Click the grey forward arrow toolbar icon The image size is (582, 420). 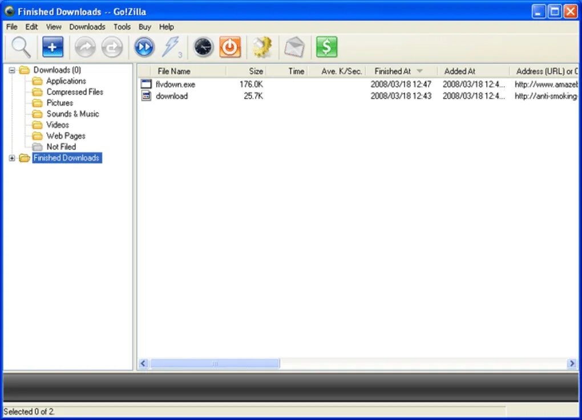click(85, 47)
